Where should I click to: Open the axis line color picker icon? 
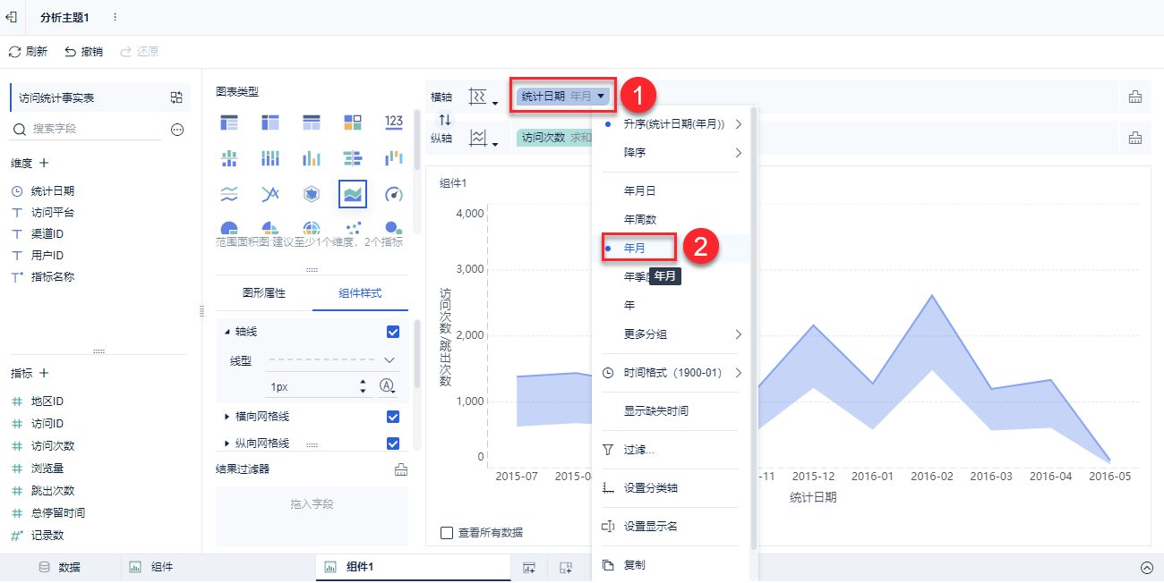(x=387, y=386)
